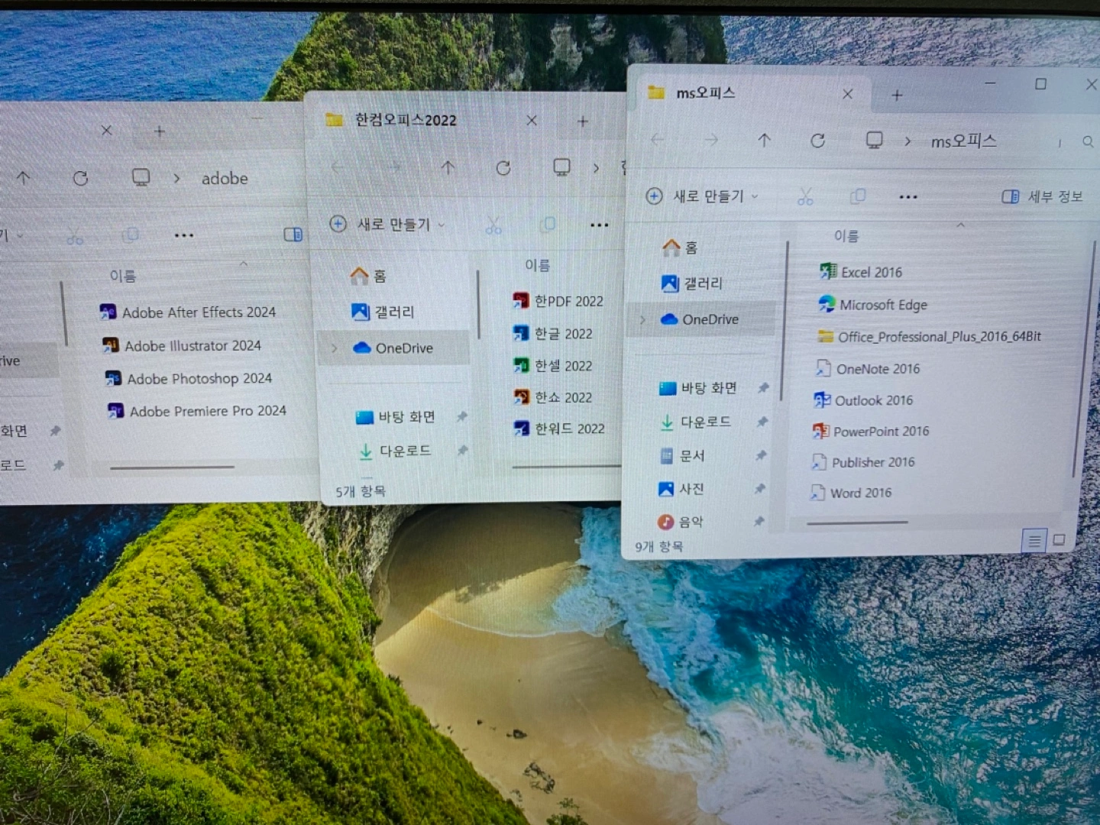The height and width of the screenshot is (825, 1100).
Task: Open 음악 in ms오피스 sidebar
Action: click(x=680, y=522)
